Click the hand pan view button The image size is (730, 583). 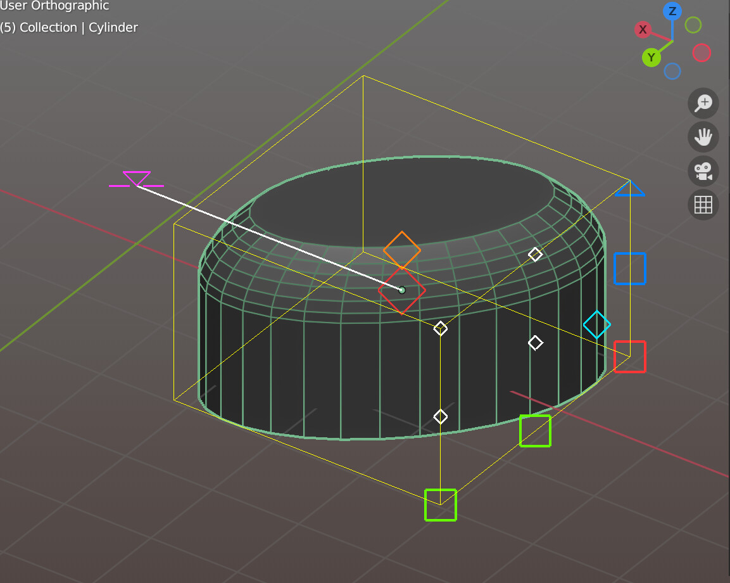point(703,137)
